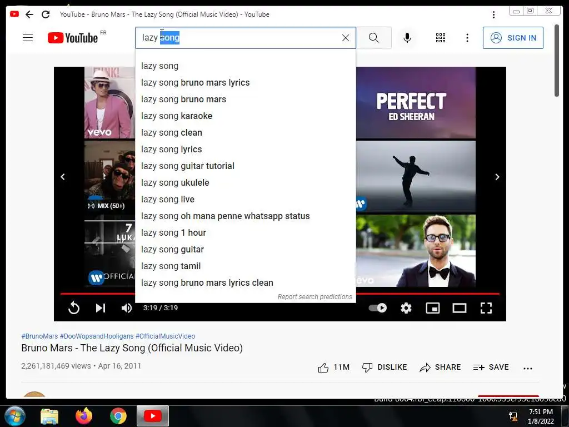The width and height of the screenshot is (569, 427).
Task: Open dancing silhouette video thumbnail
Action: (x=416, y=176)
